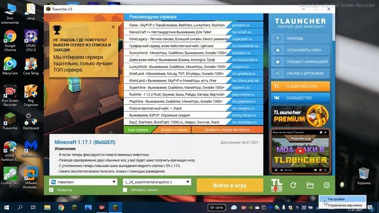
Task: Select iFun Screen Recorder desktop icon
Action: pos(10,96)
